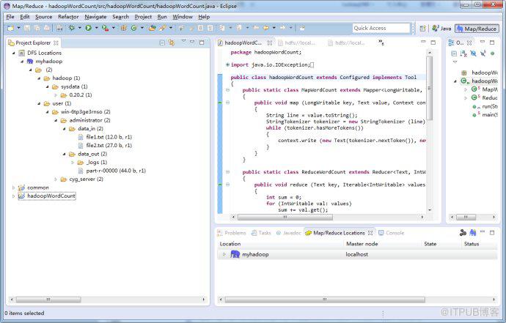Click the Open Type toolbar icon
Image resolution: width=506 pixels, height=323 pixels.
152,28
